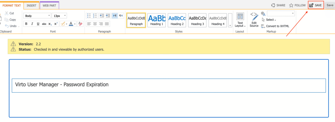Click the Copy command
The width and height of the screenshot is (335, 122).
click(10, 20)
